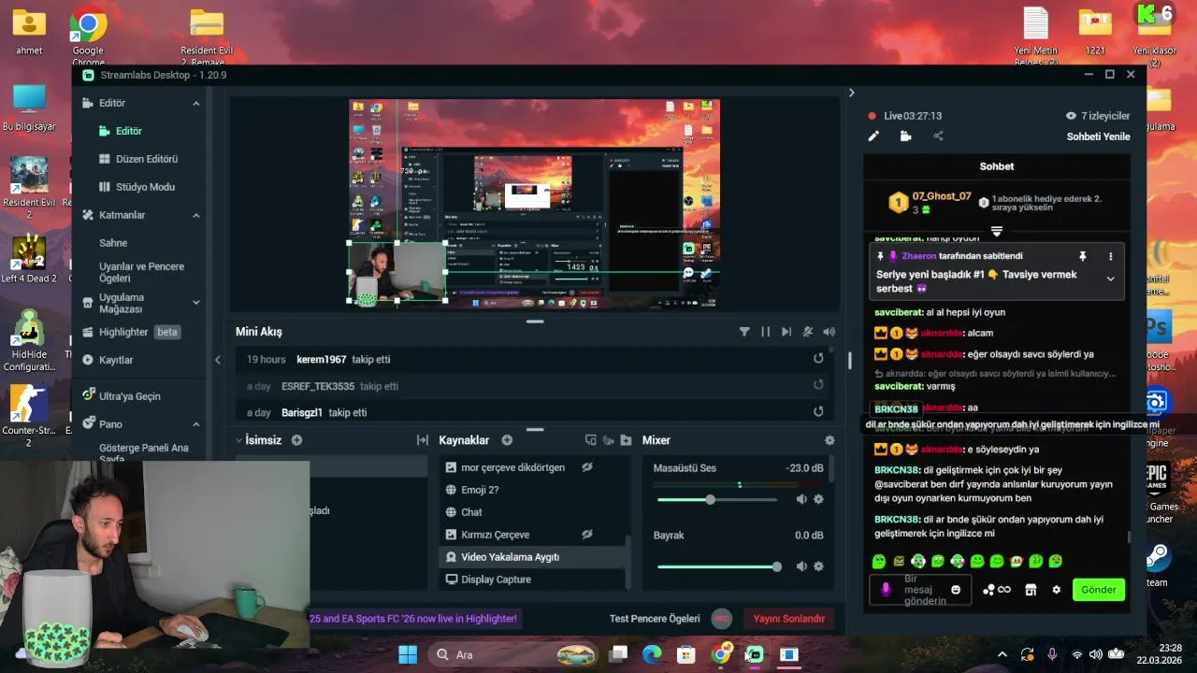Click the REC record button
The width and height of the screenshot is (1197, 673).
(721, 619)
